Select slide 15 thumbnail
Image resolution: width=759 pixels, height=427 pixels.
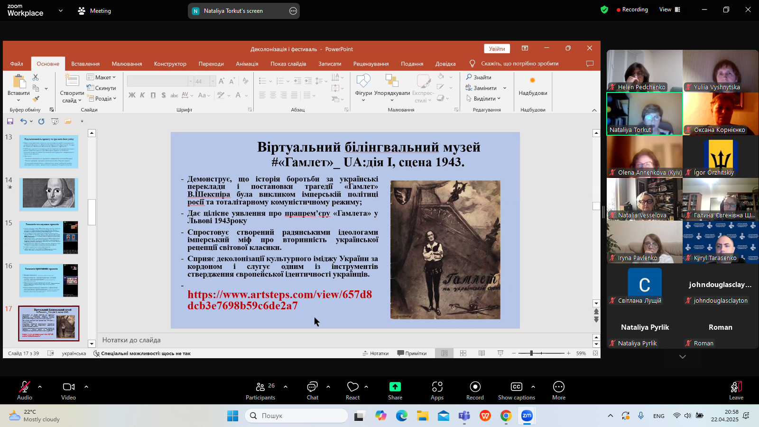coord(49,237)
